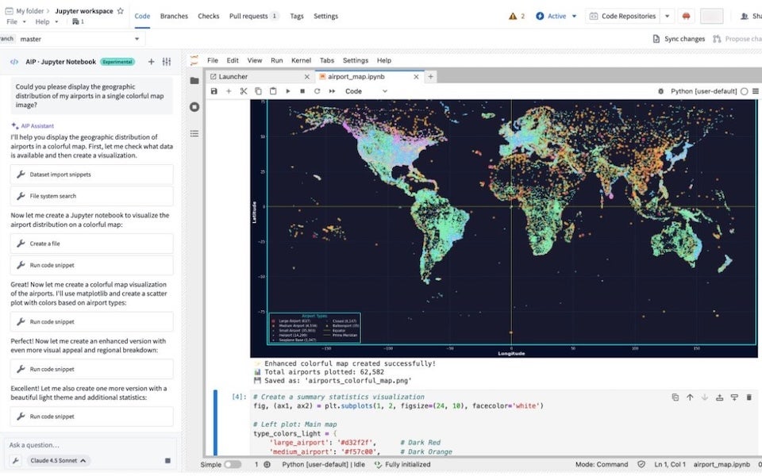Interrupt the running kernel
762x476 pixels.
coord(303,91)
